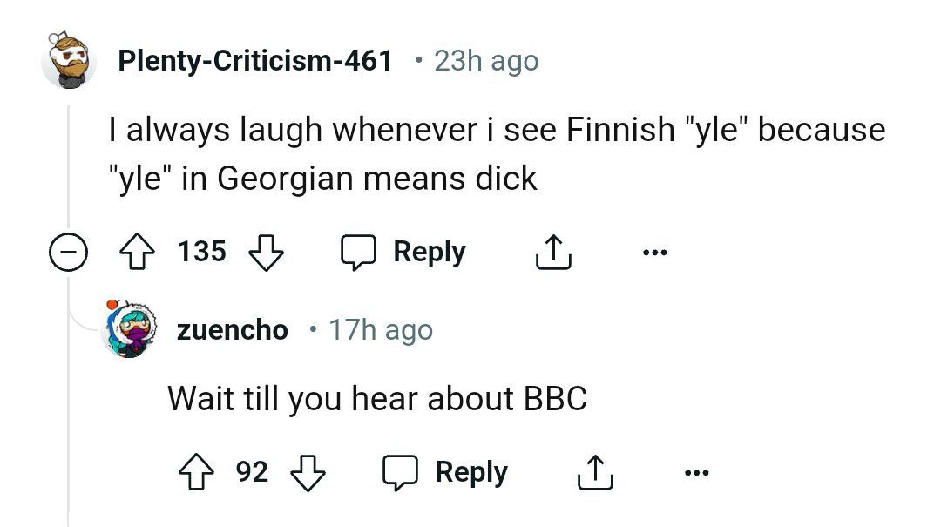Click the "Wait till you hear about BBC" text

pos(376,398)
